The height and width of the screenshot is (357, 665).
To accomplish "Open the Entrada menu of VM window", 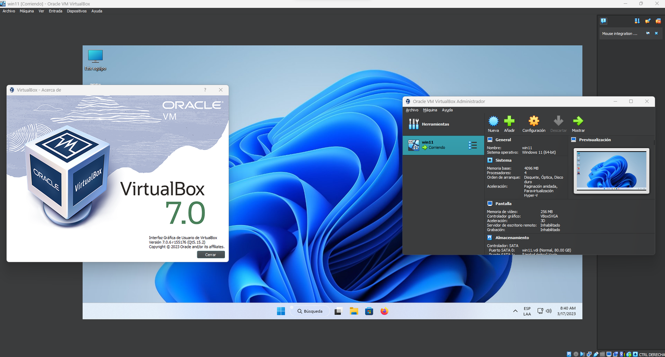I will (56, 11).
